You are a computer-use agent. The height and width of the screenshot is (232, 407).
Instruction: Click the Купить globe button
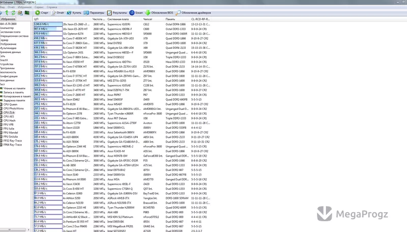coord(74,12)
